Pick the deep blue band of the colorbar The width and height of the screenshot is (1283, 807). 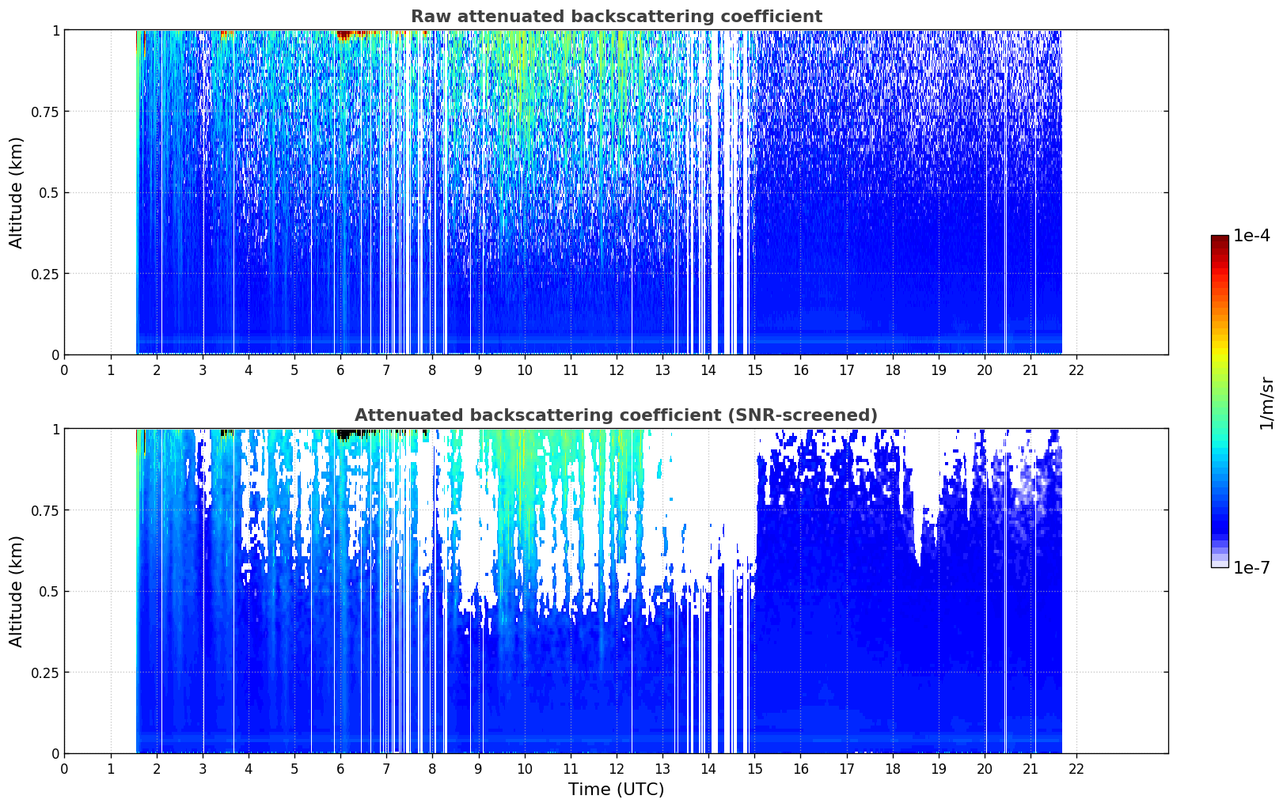(1220, 522)
